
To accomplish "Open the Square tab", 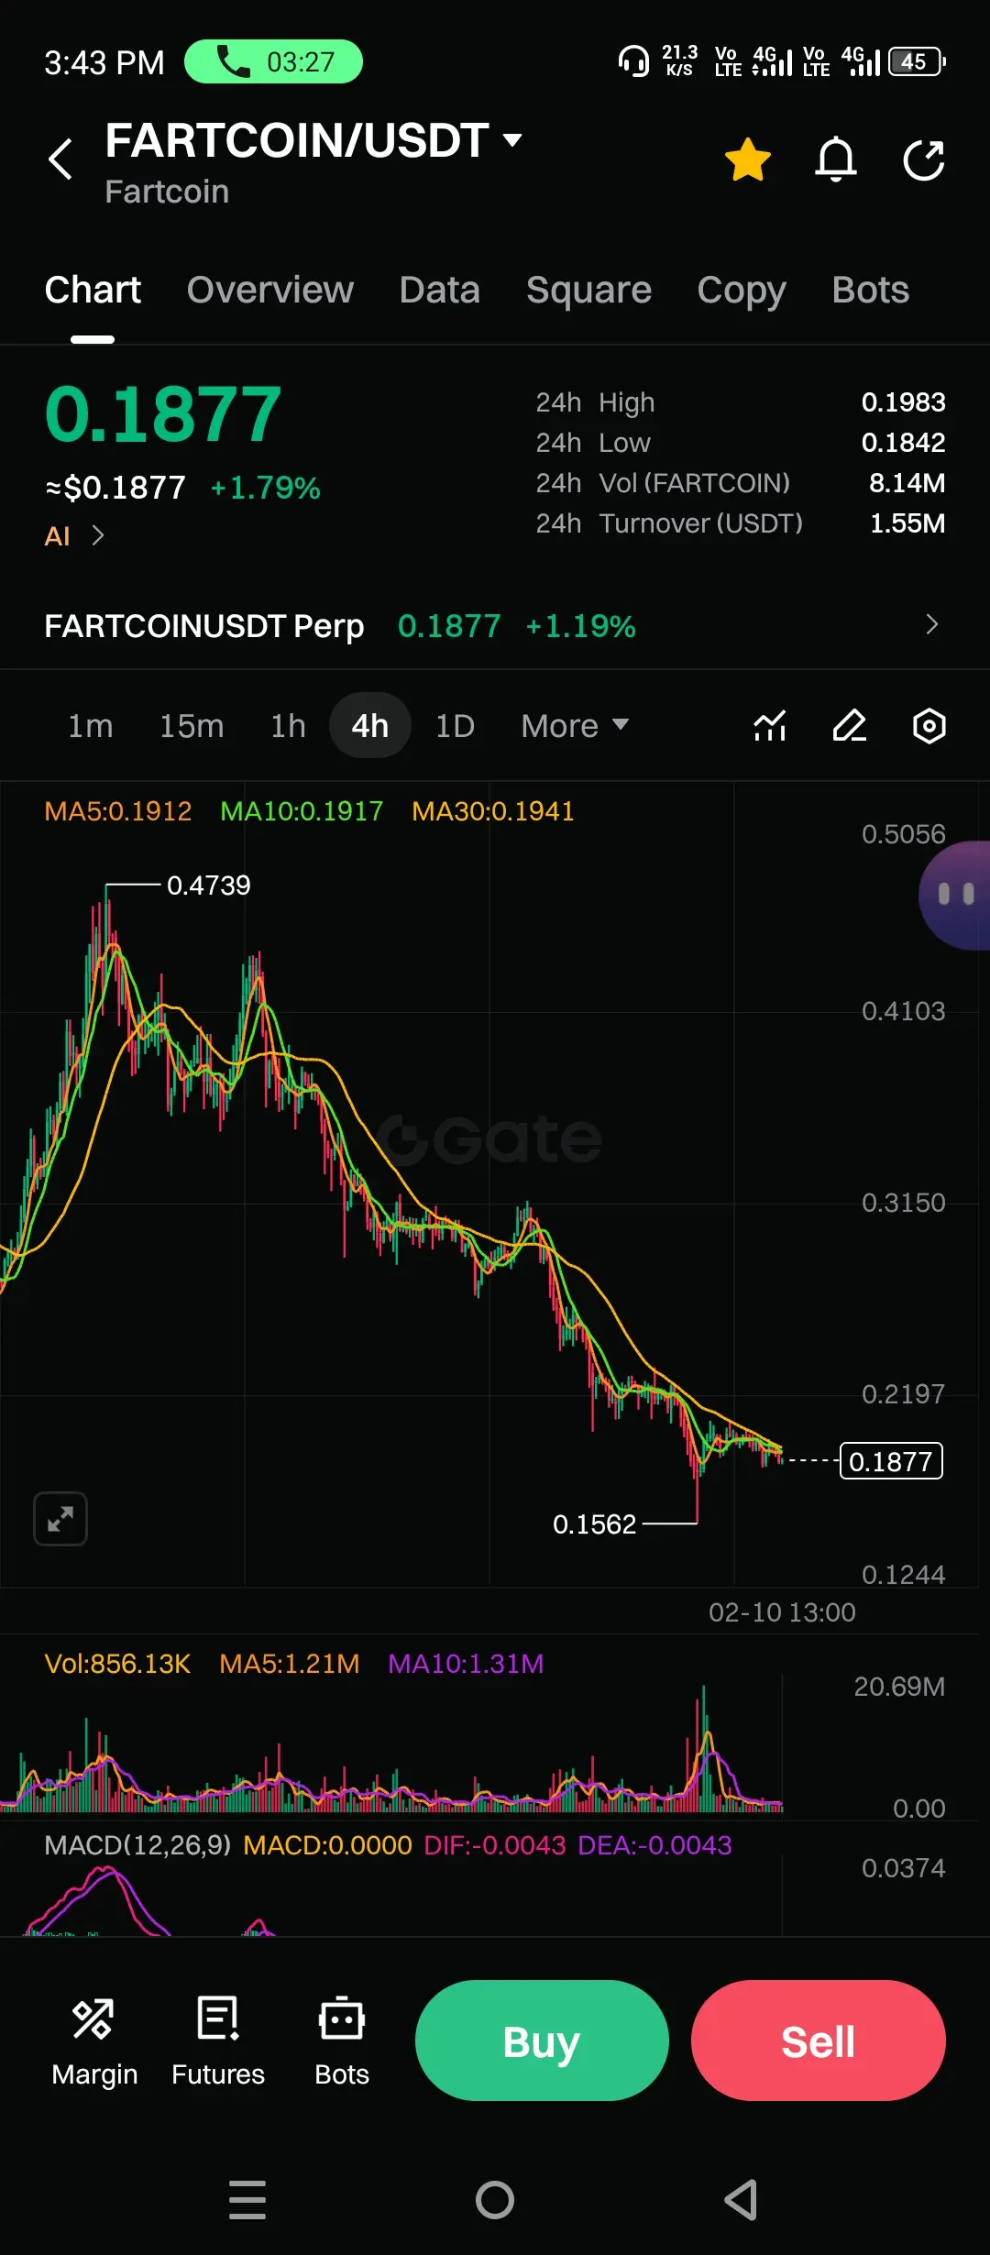I will tap(588, 290).
